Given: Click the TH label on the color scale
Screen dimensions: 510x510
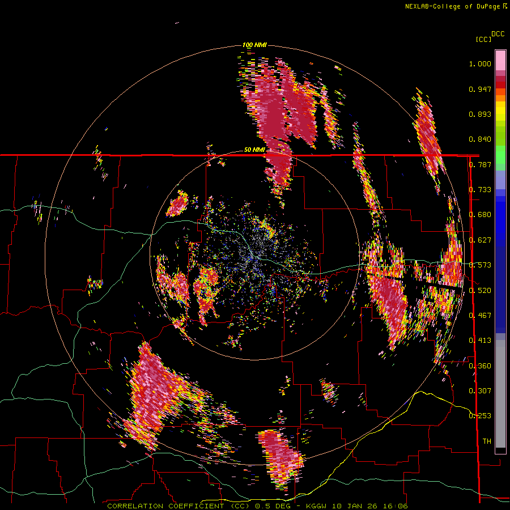Looking at the screenshot, I should [x=487, y=441].
